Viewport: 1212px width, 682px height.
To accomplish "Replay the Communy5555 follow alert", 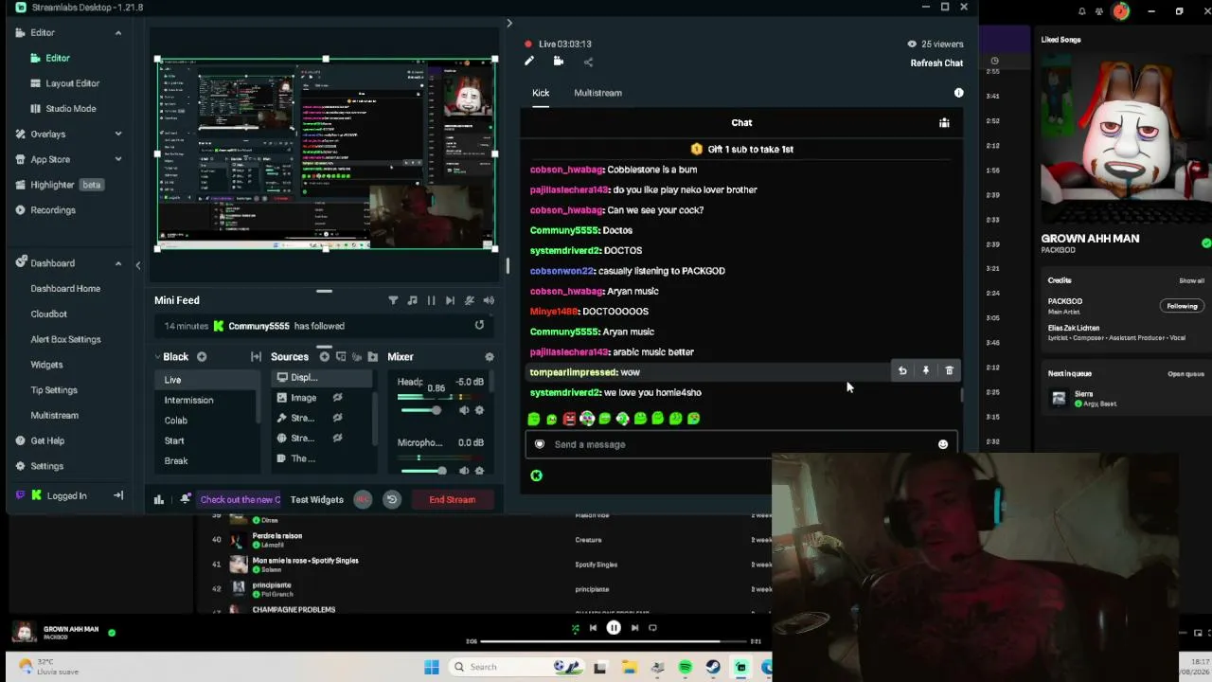I will 479,325.
